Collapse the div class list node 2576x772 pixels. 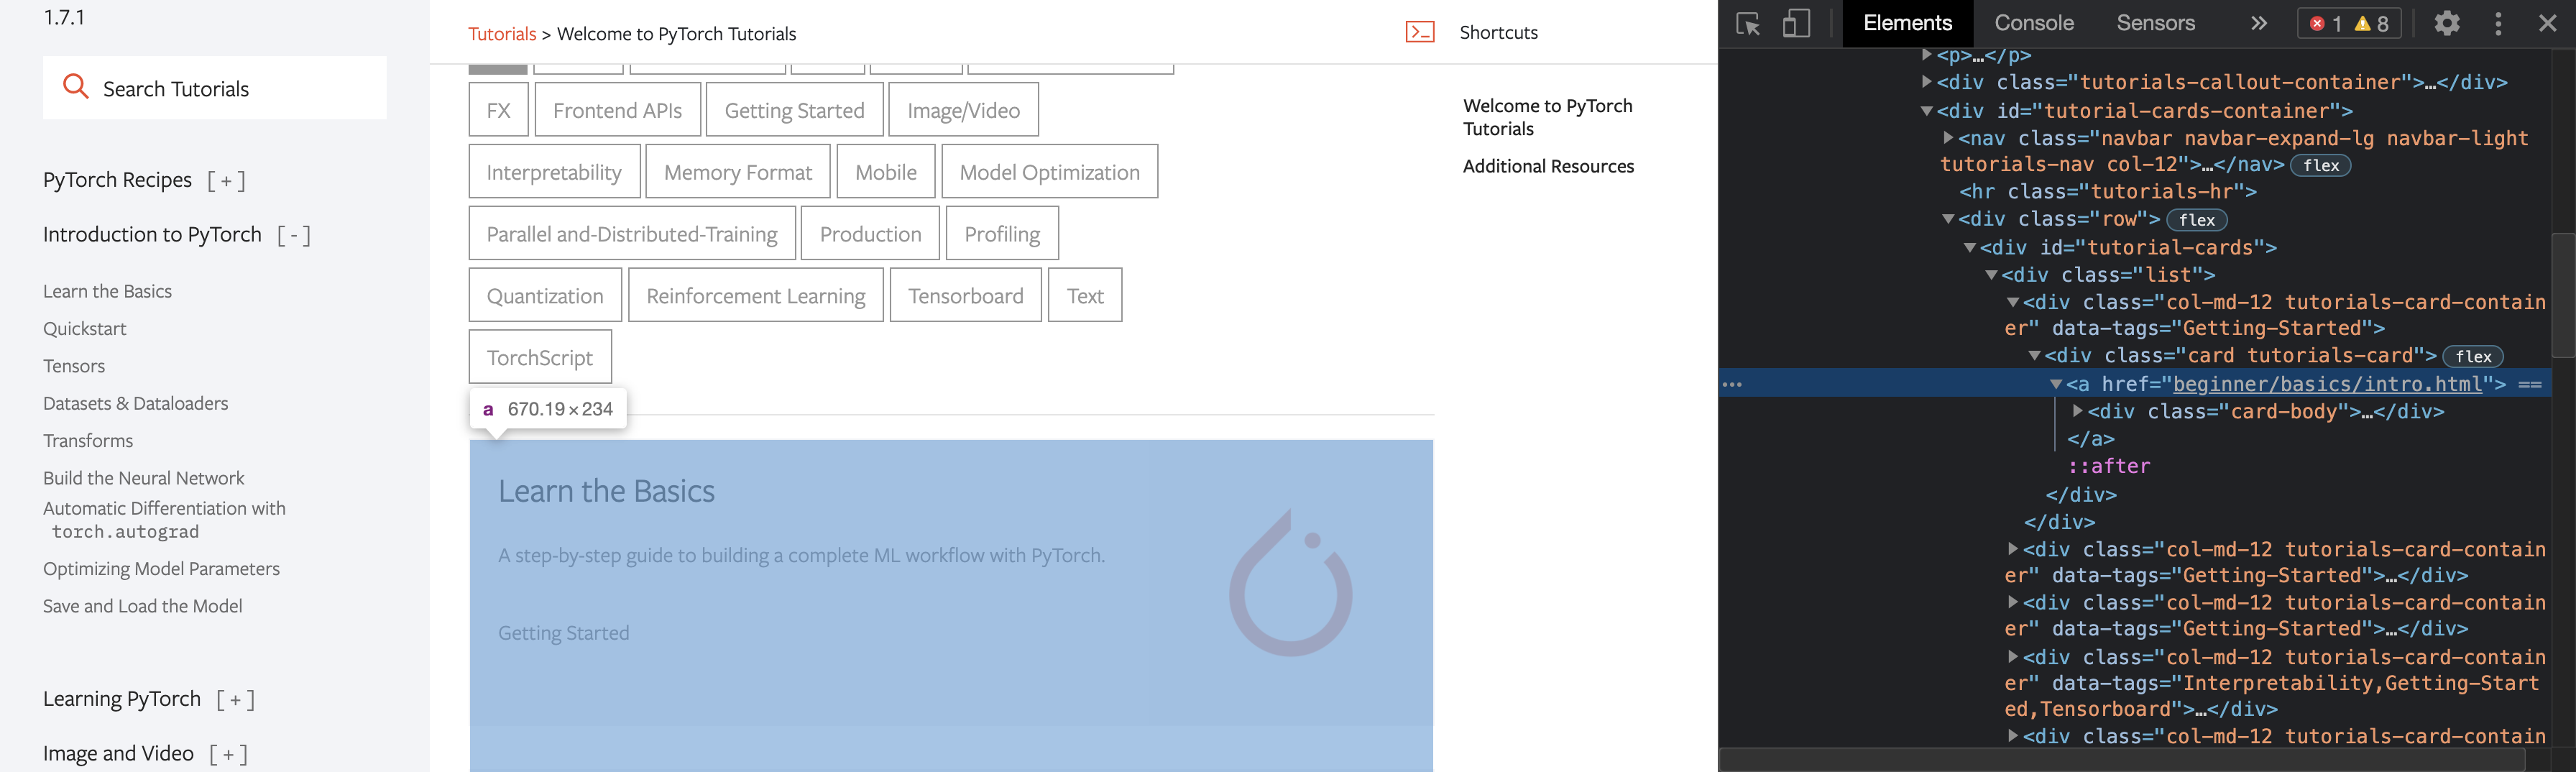[1992, 274]
